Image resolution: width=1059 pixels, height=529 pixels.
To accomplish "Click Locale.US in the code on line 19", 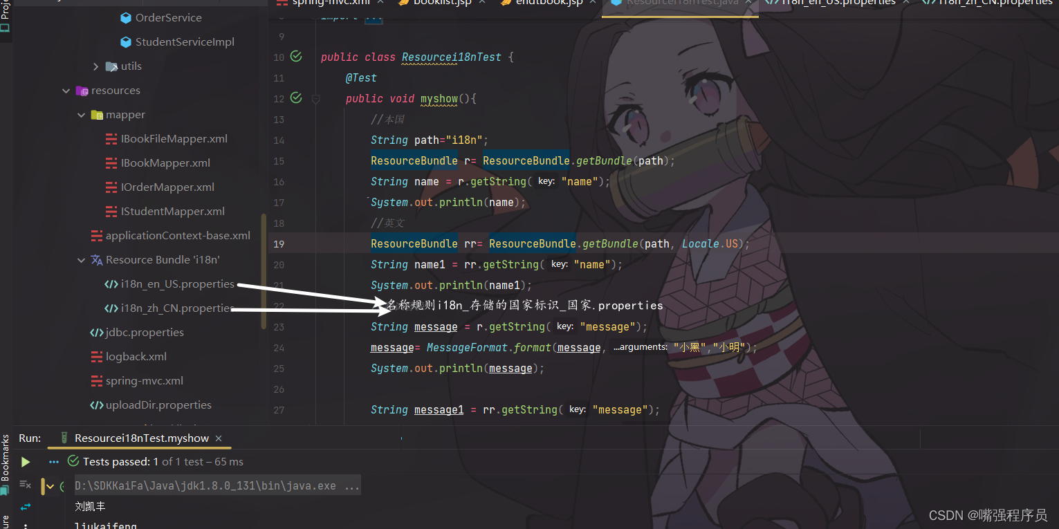I will coord(710,244).
